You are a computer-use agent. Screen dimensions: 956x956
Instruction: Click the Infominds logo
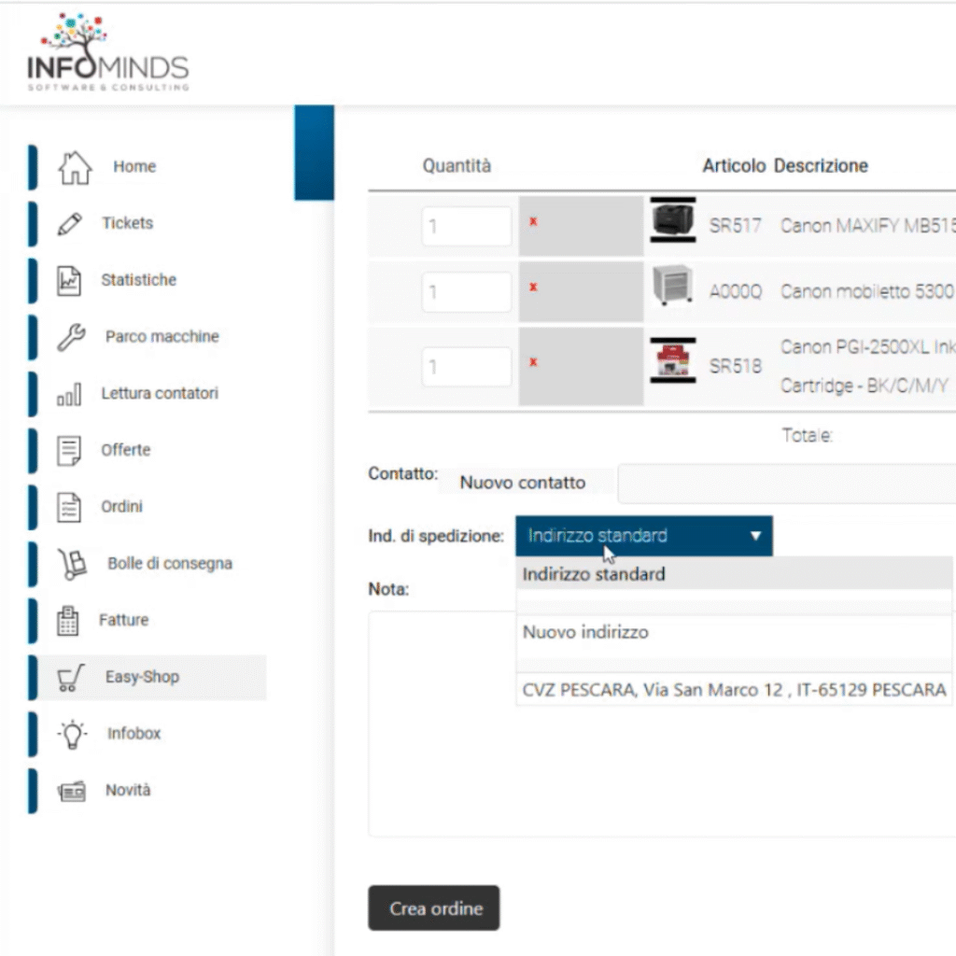[x=108, y=53]
